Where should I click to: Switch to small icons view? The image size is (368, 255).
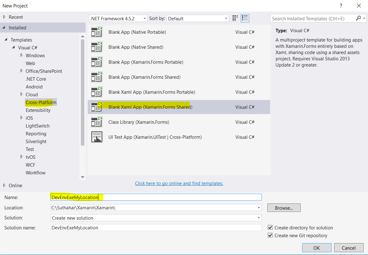(235, 18)
